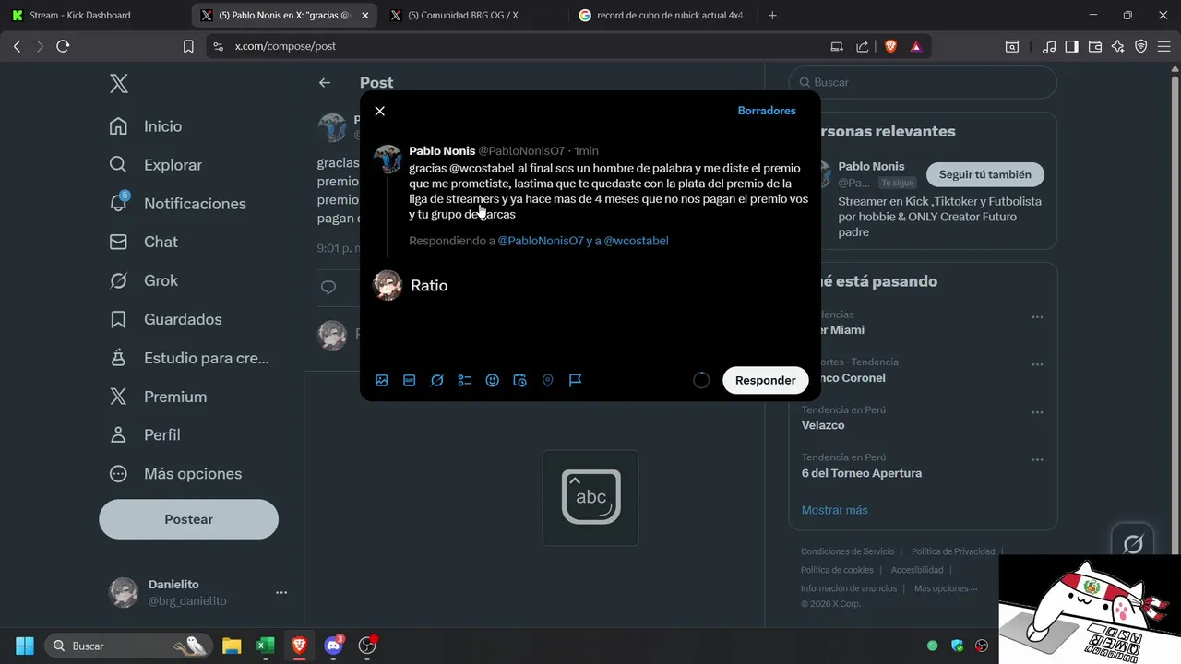Toggle browser sidebar panel
Screen dimensions: 1181x664
(x=1071, y=46)
